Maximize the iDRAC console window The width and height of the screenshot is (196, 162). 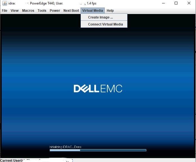176,3
